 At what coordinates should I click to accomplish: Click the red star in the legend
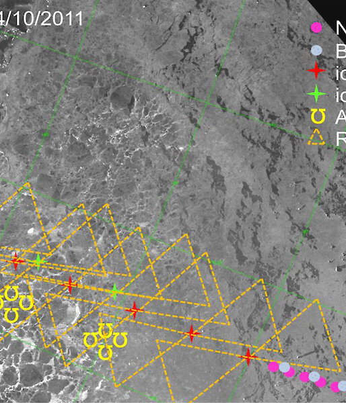[x=316, y=71]
